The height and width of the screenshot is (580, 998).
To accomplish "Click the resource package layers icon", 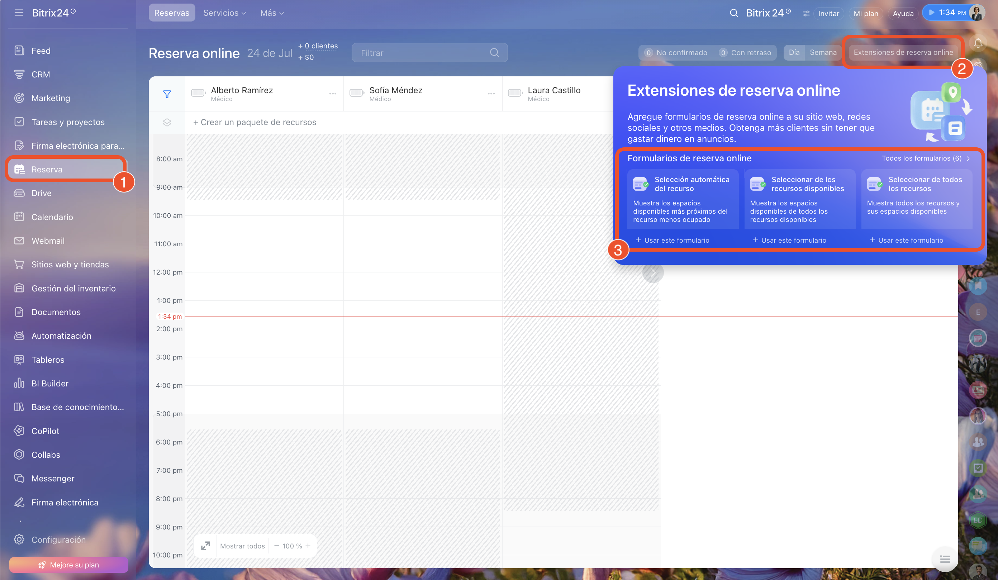I will (167, 122).
